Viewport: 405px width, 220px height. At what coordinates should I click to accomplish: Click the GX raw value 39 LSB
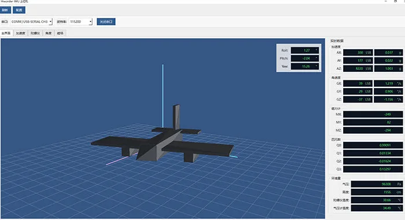(x=358, y=83)
